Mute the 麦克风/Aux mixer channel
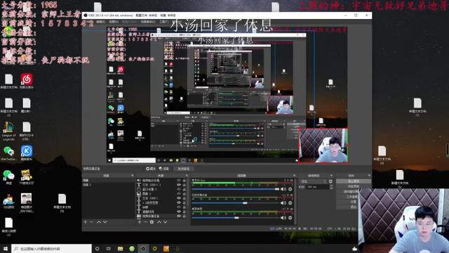The height and width of the screenshot is (253, 449). 283,189
